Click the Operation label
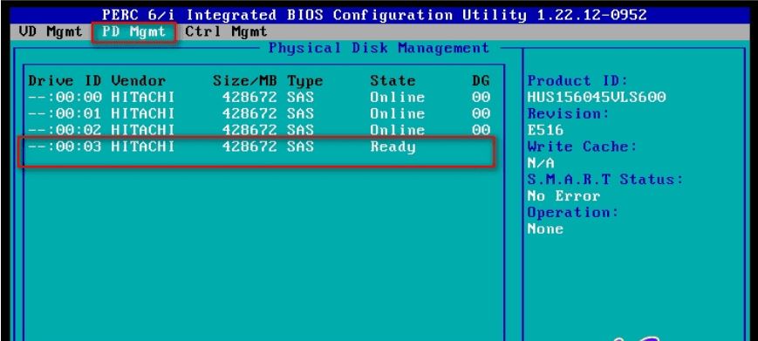The width and height of the screenshot is (758, 341). (x=573, y=213)
